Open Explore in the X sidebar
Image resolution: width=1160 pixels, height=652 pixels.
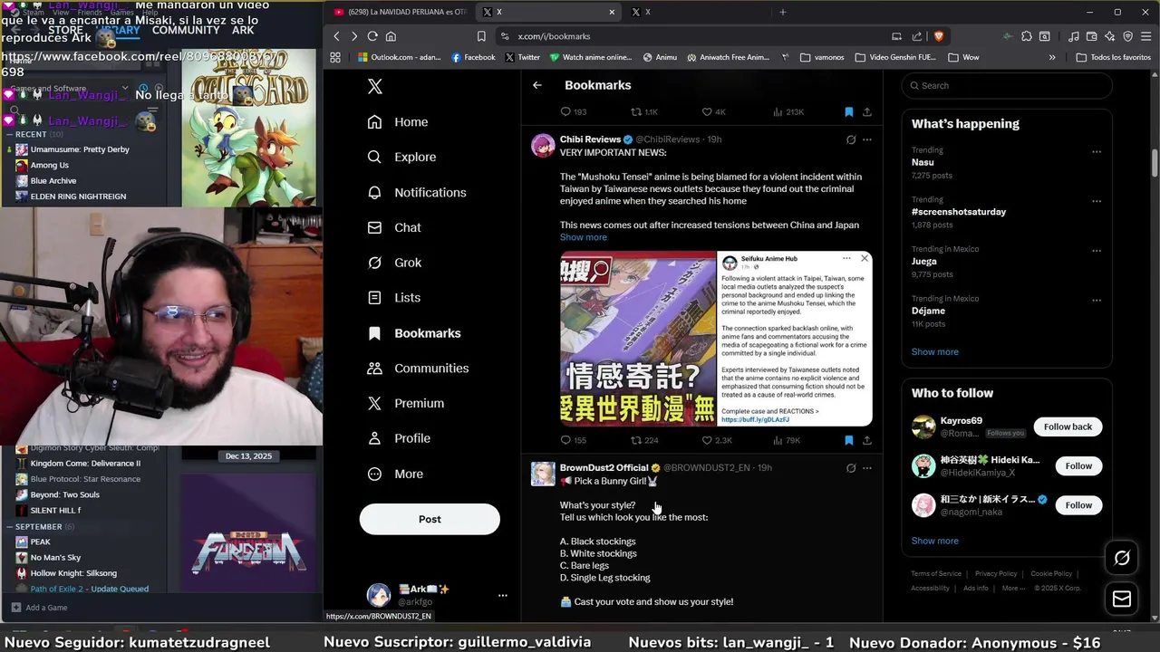[401, 157]
